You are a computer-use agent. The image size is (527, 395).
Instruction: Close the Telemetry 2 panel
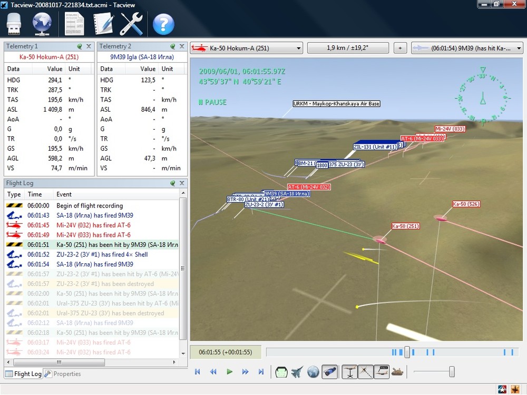tap(182, 46)
